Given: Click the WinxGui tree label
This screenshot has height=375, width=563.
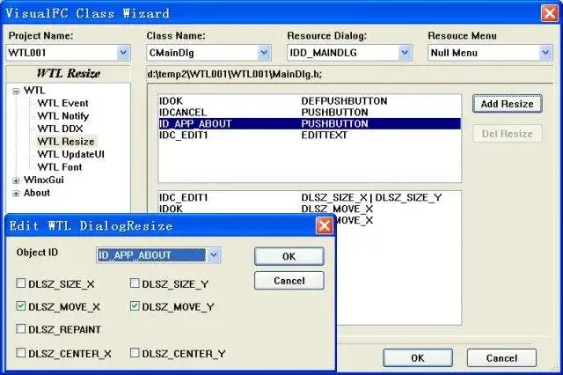Looking at the screenshot, I should pos(43,180).
